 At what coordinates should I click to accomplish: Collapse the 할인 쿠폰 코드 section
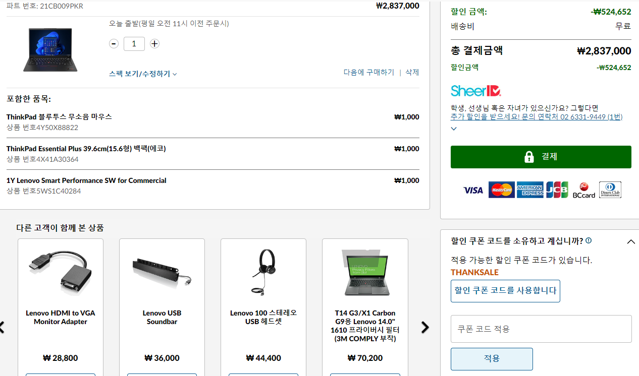click(x=631, y=242)
